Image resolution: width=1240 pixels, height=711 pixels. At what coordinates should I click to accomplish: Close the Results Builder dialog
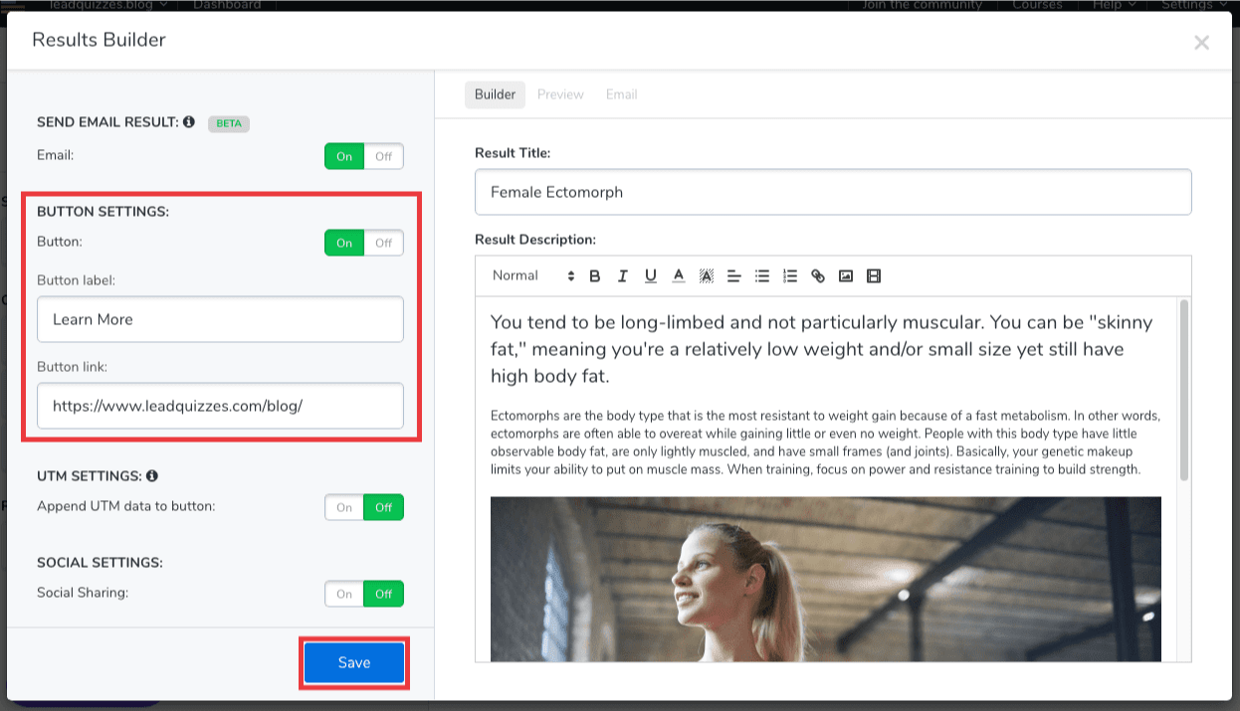pyautogui.click(x=1201, y=43)
